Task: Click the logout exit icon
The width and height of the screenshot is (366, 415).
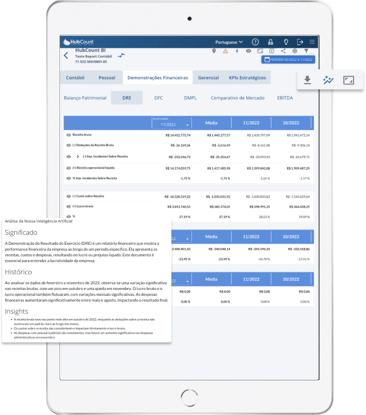Action: coord(300,42)
